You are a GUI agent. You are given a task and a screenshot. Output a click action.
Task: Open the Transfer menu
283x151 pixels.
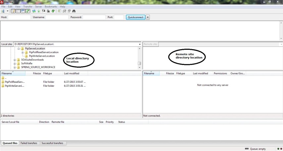(x=28, y=7)
